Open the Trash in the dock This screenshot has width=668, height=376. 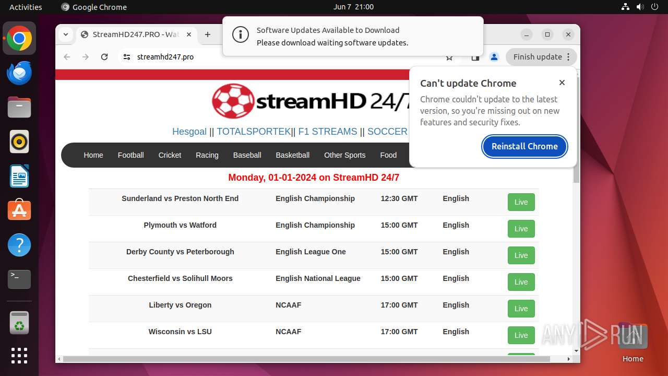tap(19, 323)
